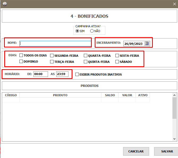The height and width of the screenshot is (158, 178).
Task: Check the Domingo day option
Action: [21, 62]
